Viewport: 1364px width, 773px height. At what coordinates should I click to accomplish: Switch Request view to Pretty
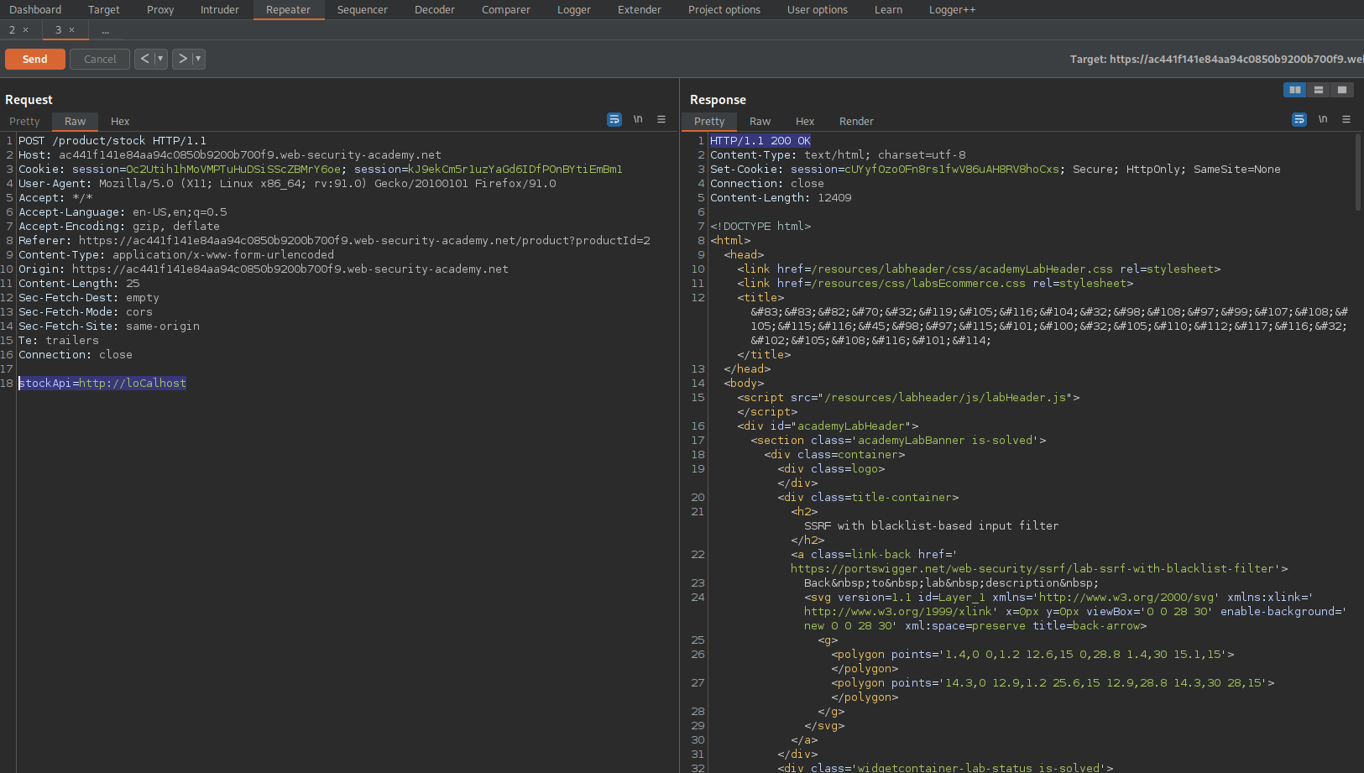24,122
